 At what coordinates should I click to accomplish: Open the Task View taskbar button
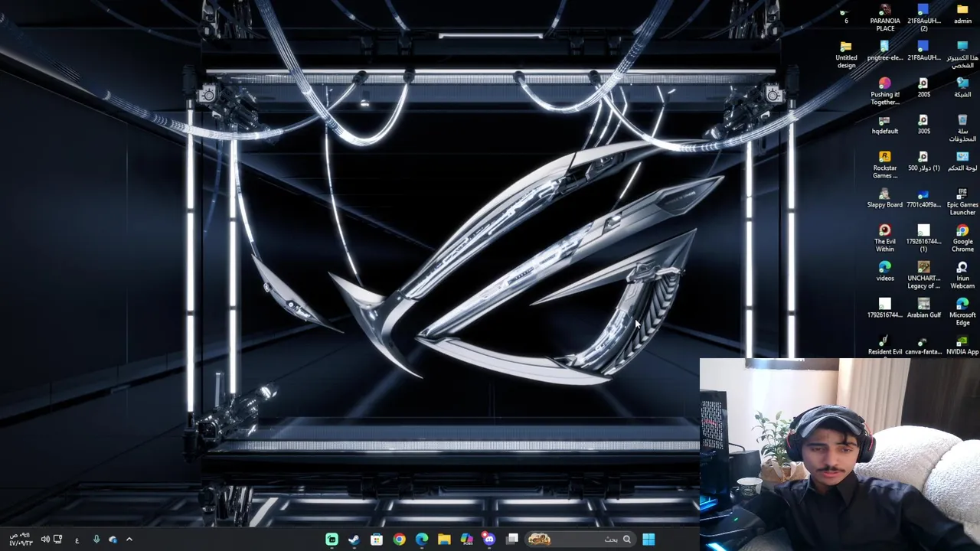pos(512,540)
